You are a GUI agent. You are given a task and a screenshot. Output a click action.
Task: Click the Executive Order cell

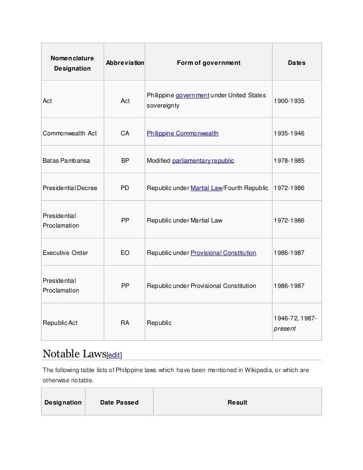click(72, 252)
